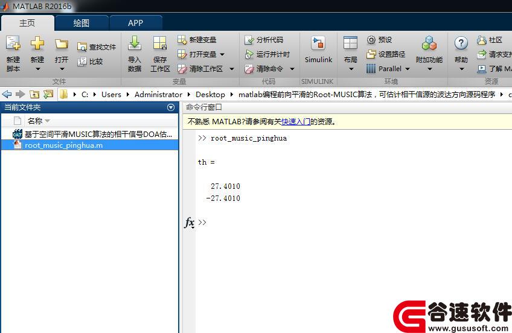
Task: Click the Layout (布局) icon
Action: pyautogui.click(x=350, y=43)
